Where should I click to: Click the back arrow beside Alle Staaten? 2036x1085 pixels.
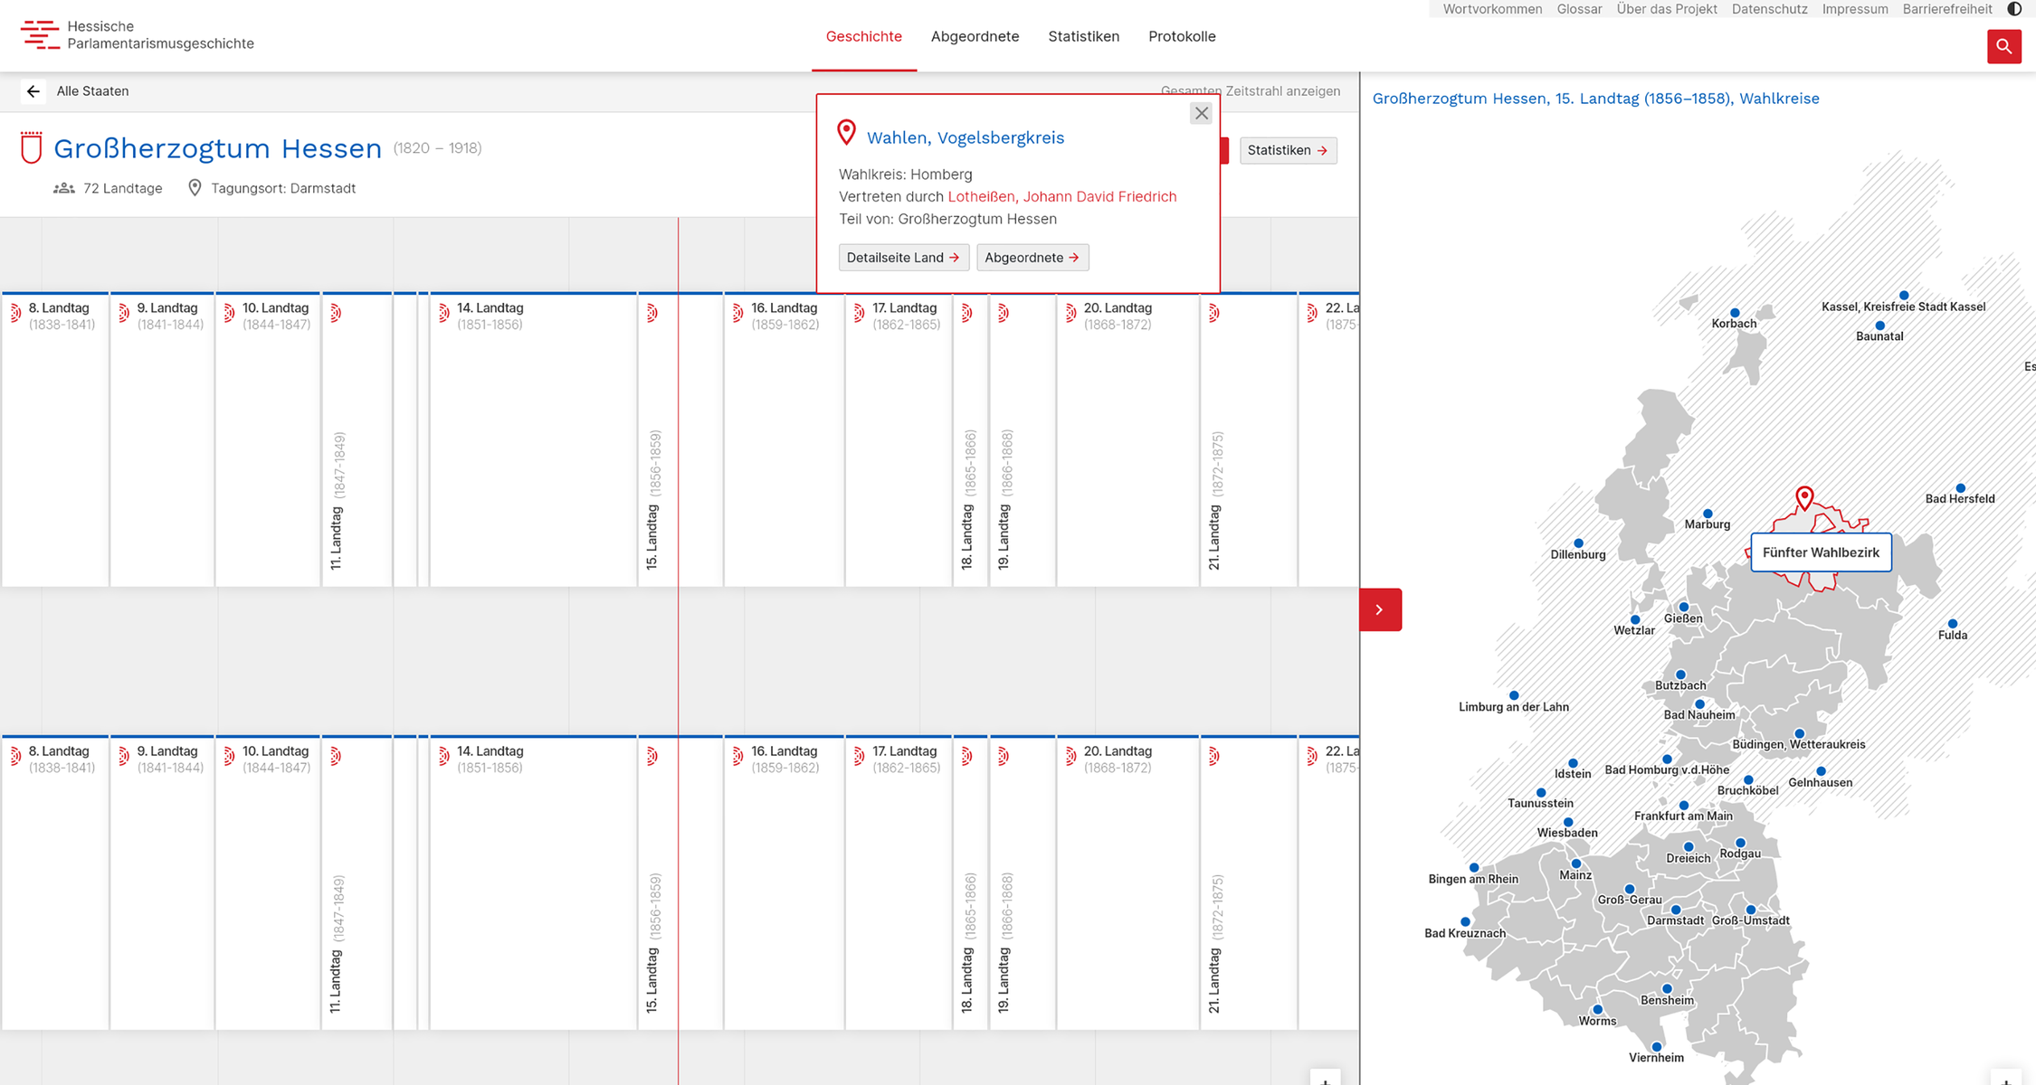point(33,91)
